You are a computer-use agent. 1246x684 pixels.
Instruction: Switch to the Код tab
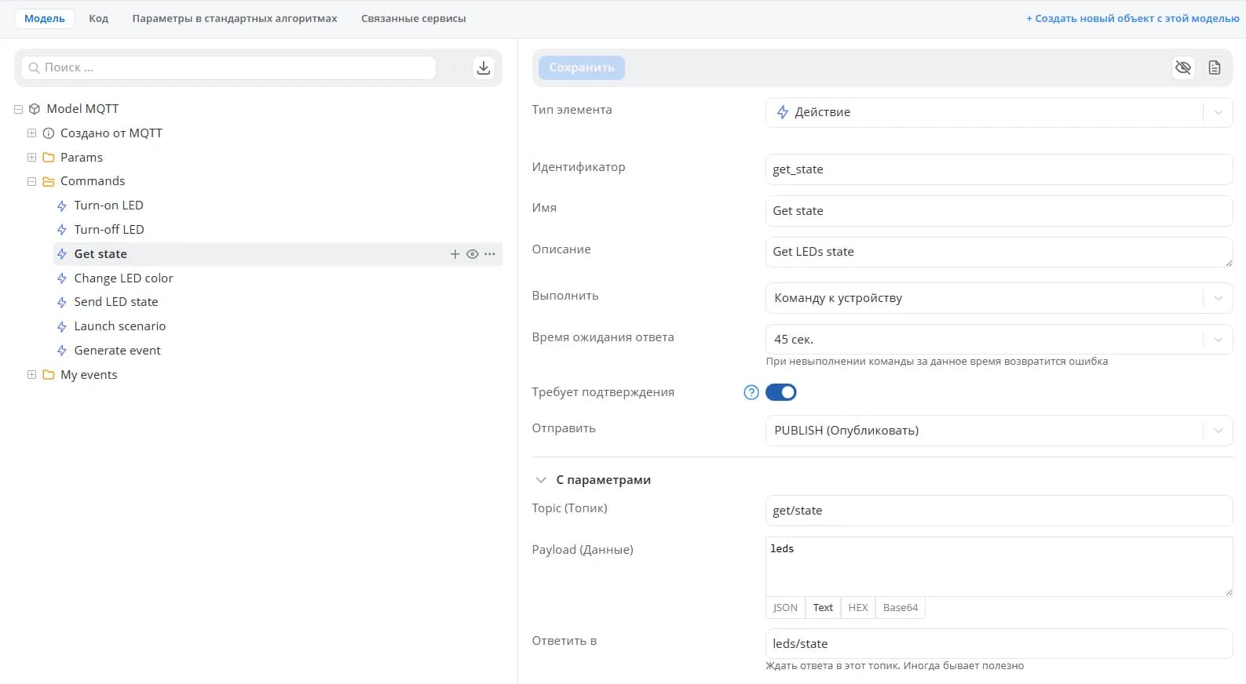click(99, 18)
